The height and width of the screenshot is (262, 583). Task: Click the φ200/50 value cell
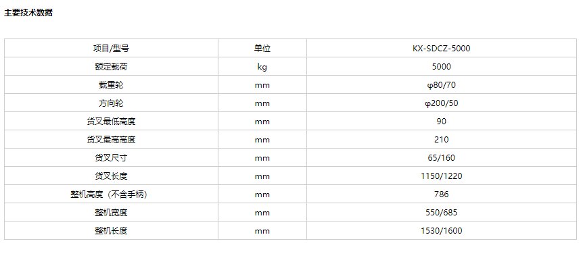click(x=442, y=103)
